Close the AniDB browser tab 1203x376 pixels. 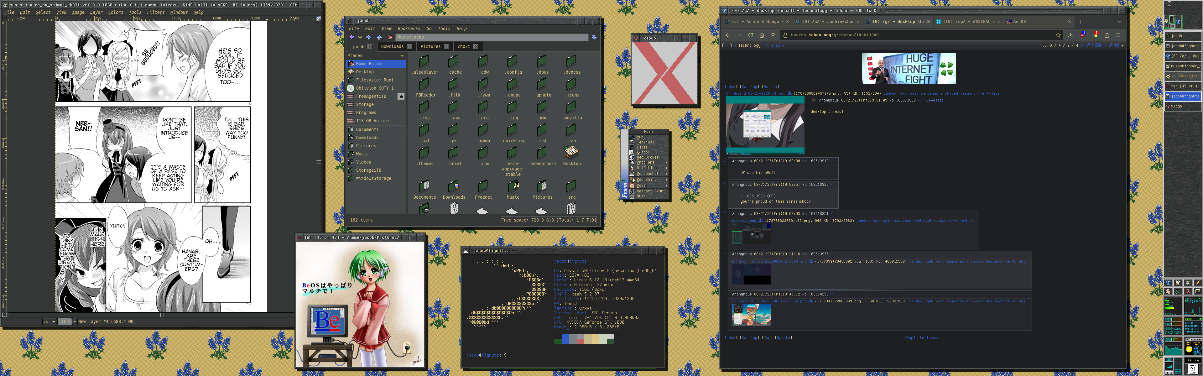[1070, 22]
